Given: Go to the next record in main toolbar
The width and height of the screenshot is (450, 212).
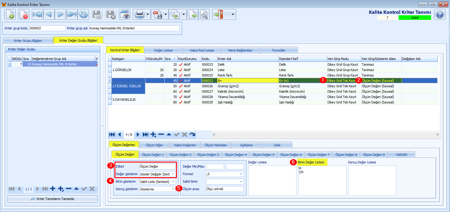Looking at the screenshot, I should coord(60,14).
